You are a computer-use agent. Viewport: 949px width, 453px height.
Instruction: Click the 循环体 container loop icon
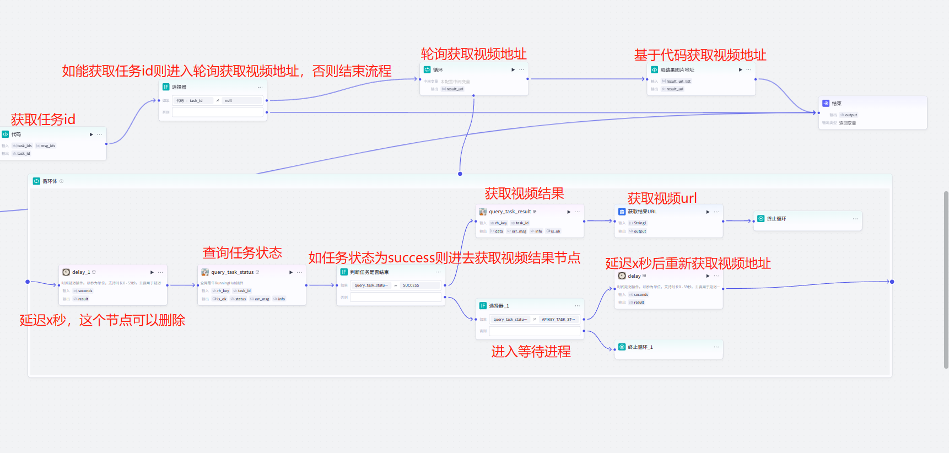click(36, 181)
